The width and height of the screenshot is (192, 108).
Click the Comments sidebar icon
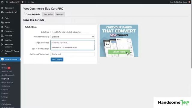point(2,31)
